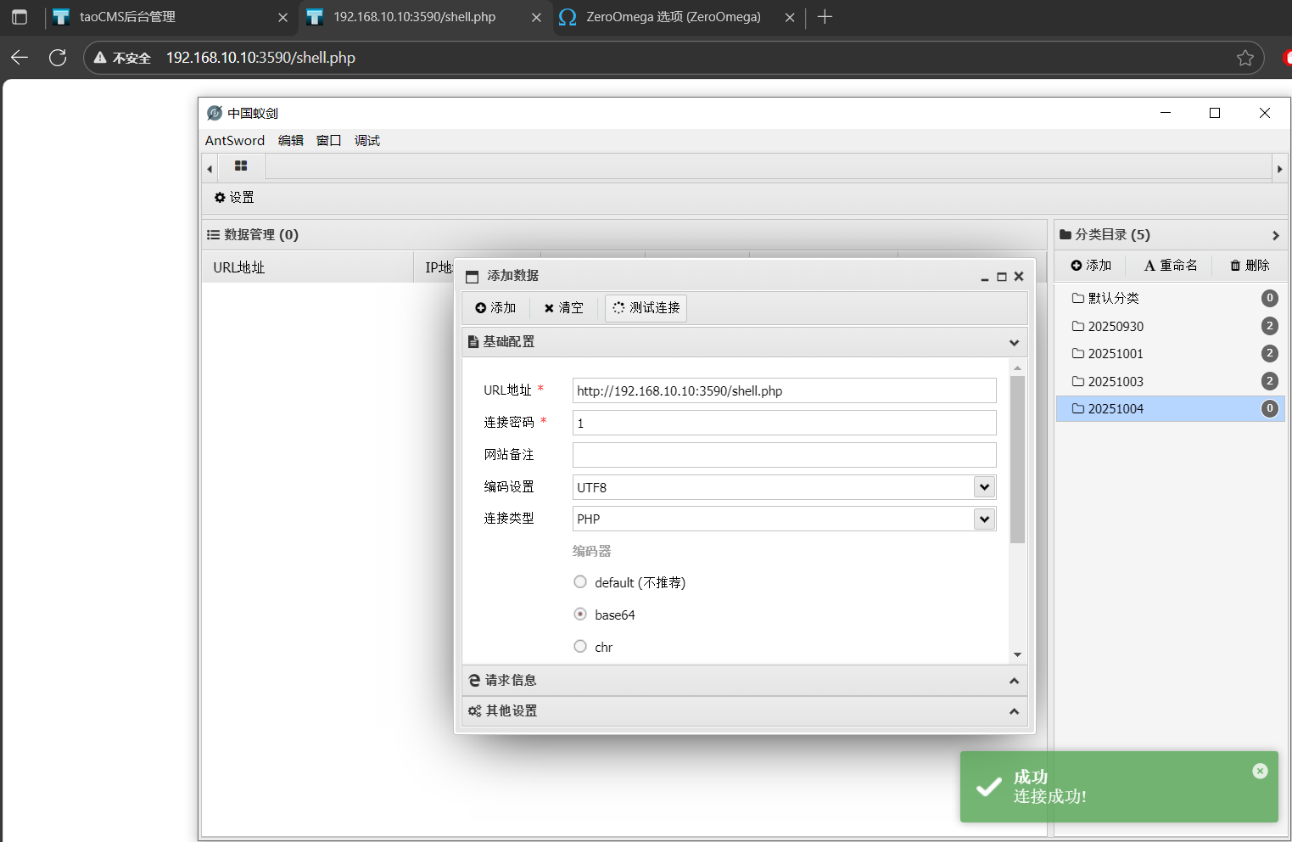Screen dimensions: 1292x842
Task: Select the chr encoder option
Action: click(x=580, y=647)
